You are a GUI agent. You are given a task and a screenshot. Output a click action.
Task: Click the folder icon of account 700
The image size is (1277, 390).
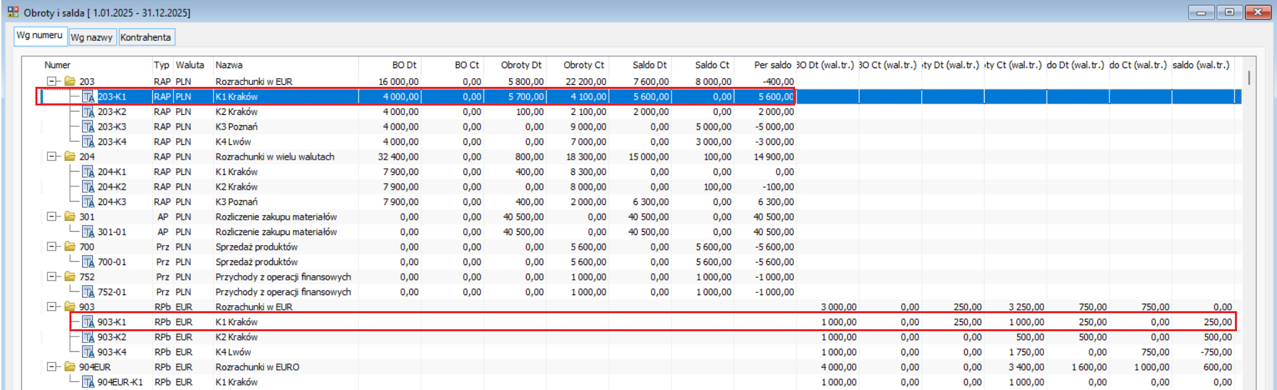[69, 246]
